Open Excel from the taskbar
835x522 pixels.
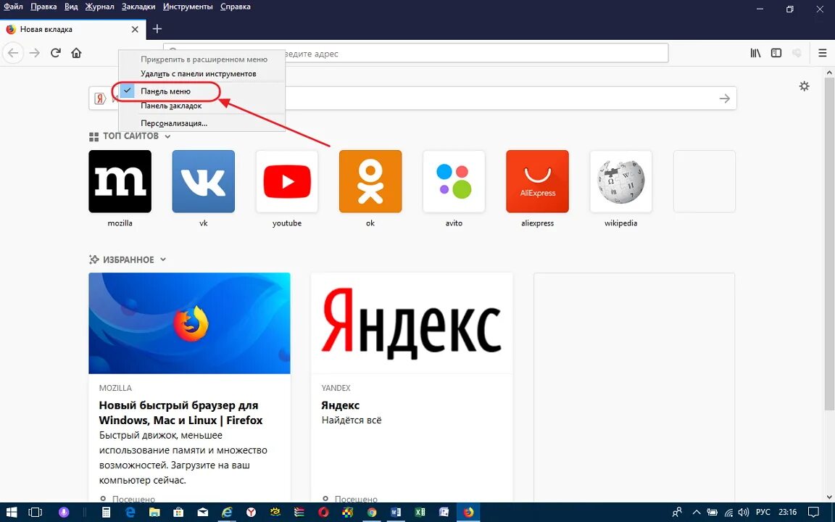pos(420,513)
